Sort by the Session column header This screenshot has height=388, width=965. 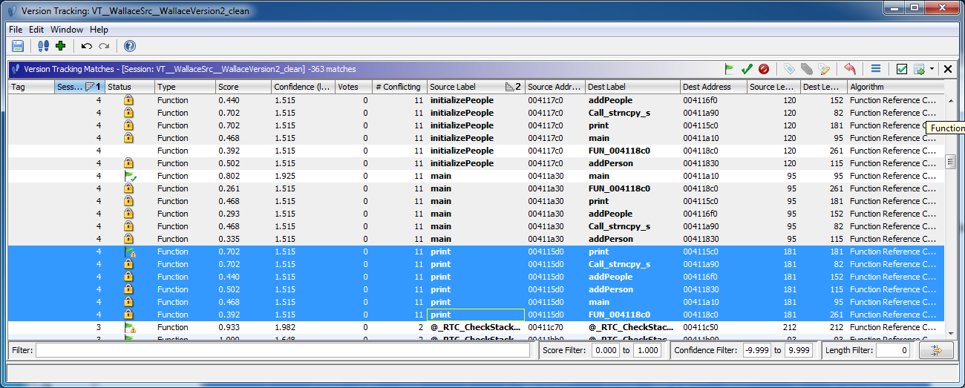pos(71,87)
